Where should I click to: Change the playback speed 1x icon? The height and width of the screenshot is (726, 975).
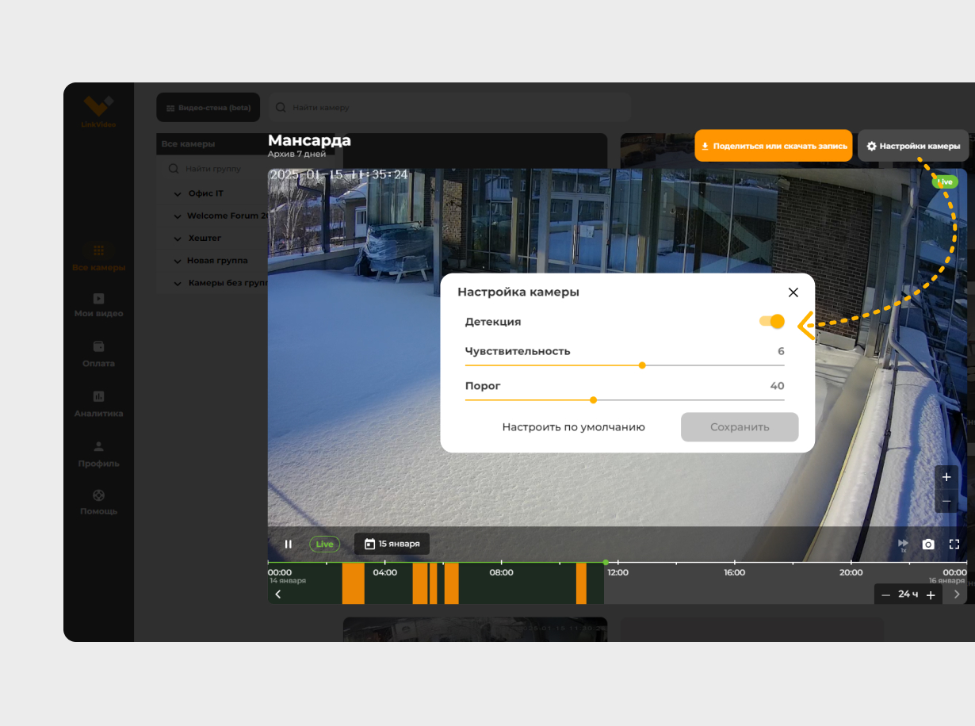(903, 544)
